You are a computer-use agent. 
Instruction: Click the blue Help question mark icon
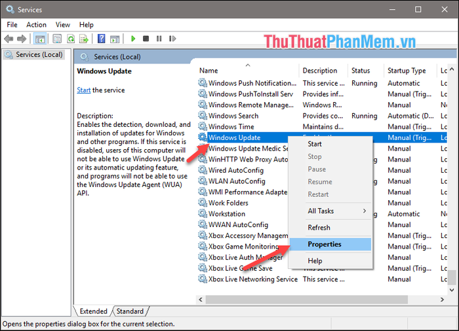click(x=102, y=39)
